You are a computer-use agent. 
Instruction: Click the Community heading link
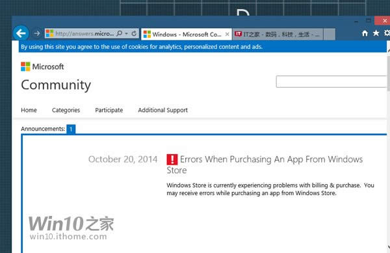(x=56, y=85)
